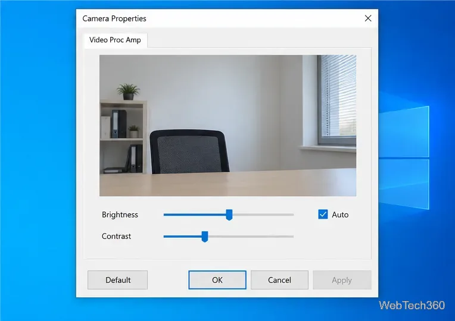Click the Brightness slider handle
The height and width of the screenshot is (321, 455).
[x=229, y=215]
